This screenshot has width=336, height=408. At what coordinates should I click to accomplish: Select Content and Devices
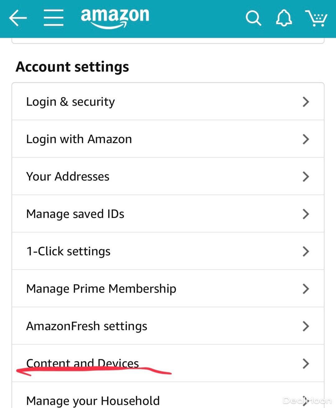pyautogui.click(x=82, y=363)
